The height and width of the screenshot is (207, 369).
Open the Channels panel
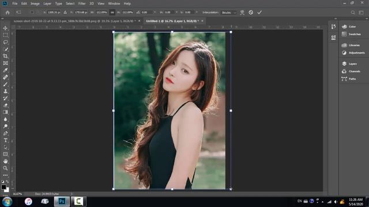(x=351, y=71)
